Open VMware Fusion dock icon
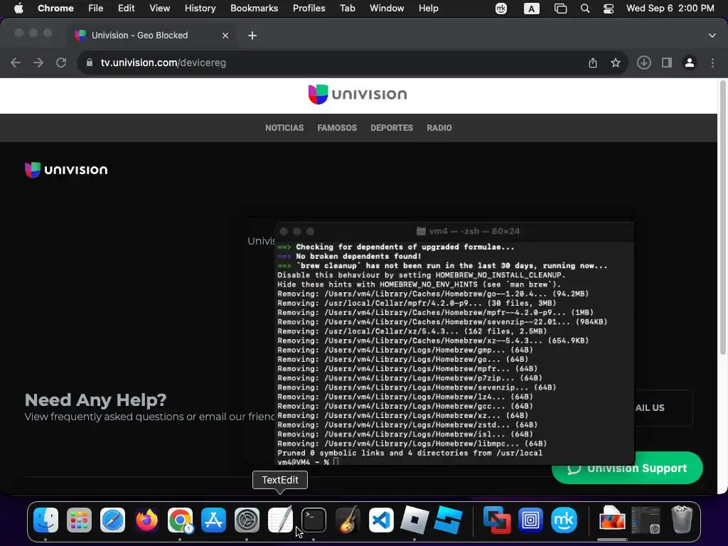728x546 pixels. click(497, 520)
